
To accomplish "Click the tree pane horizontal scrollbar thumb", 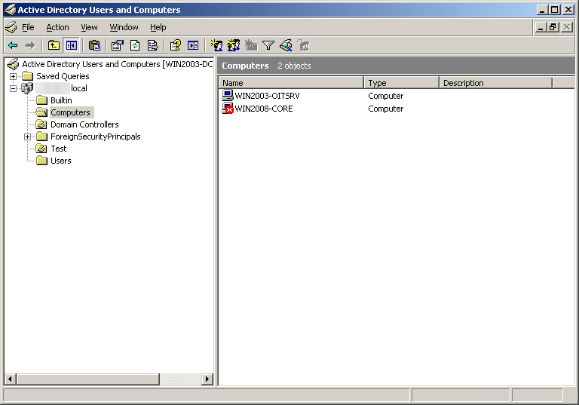I will [x=88, y=379].
